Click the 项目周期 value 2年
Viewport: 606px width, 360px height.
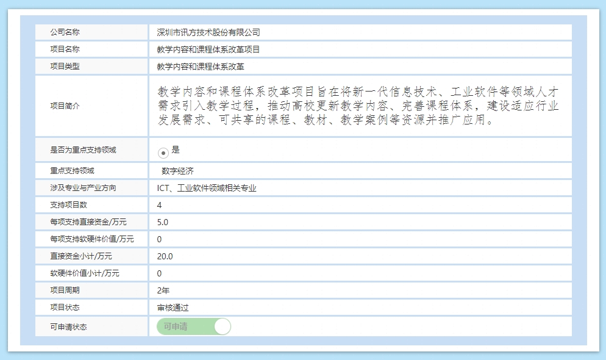(x=162, y=290)
